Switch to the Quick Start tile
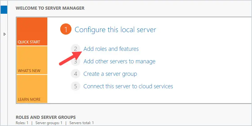The image size is (252, 126). coord(32,31)
